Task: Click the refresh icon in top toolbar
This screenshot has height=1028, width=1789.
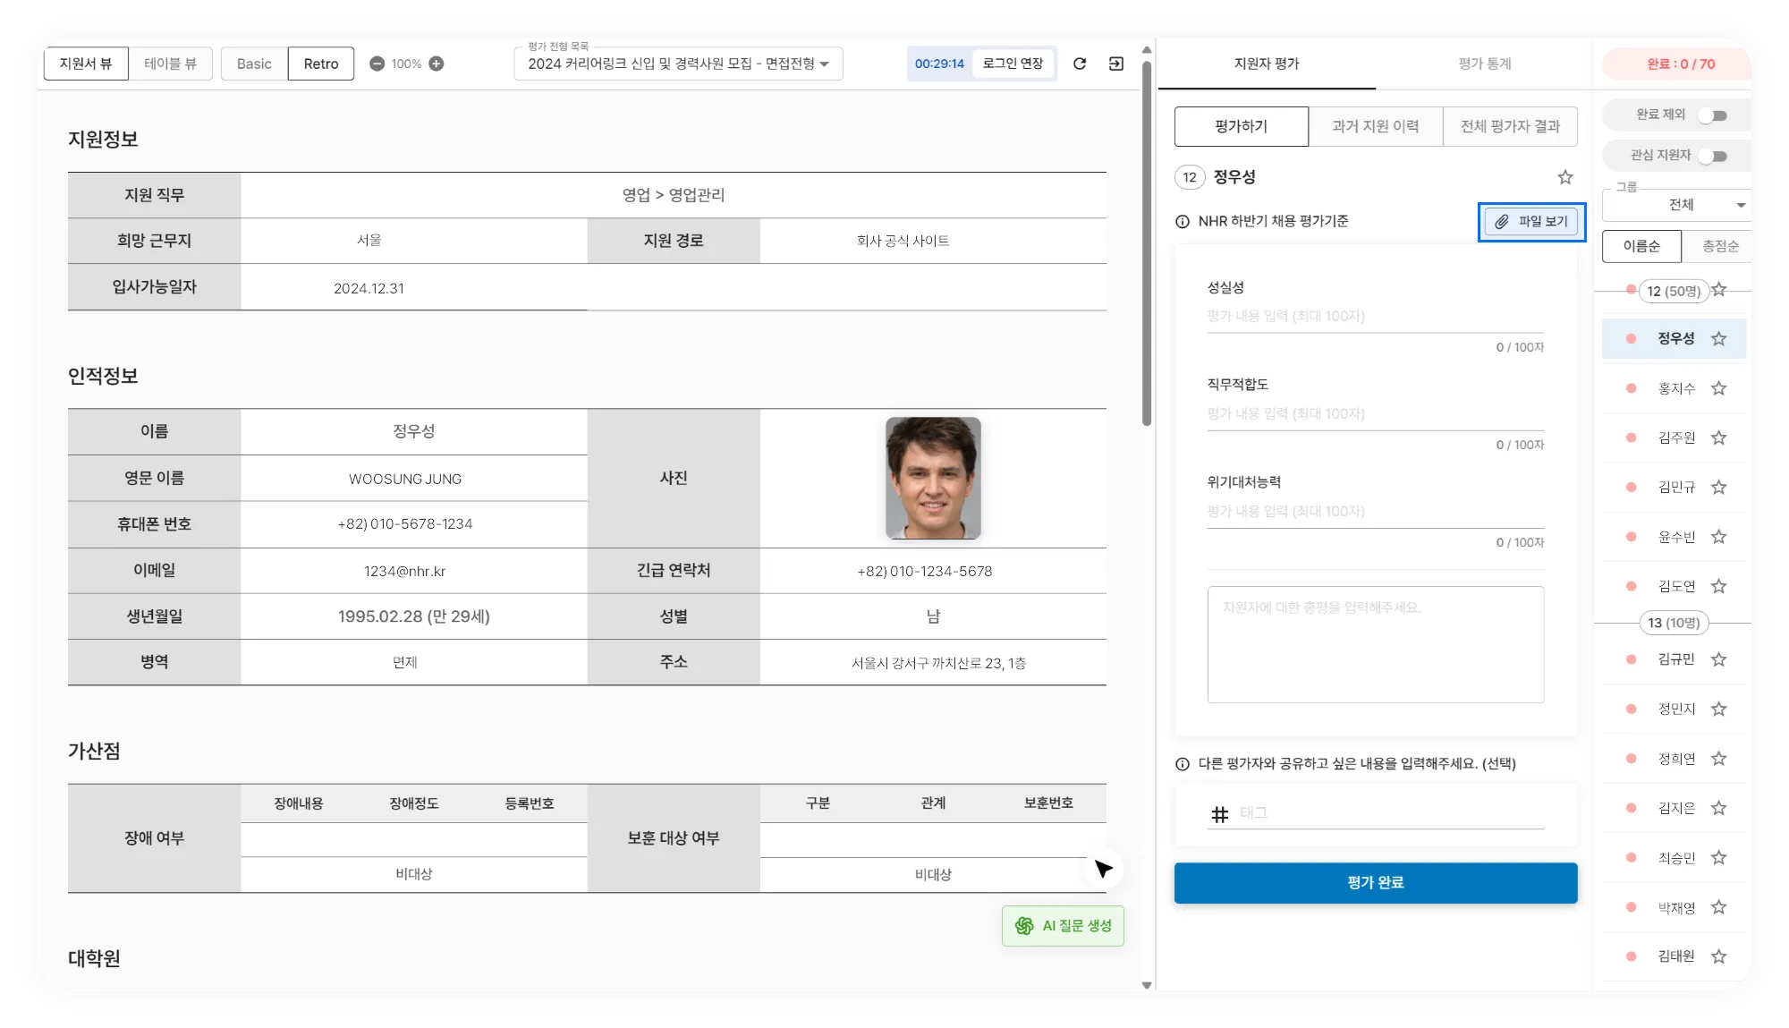Action: coord(1080,64)
